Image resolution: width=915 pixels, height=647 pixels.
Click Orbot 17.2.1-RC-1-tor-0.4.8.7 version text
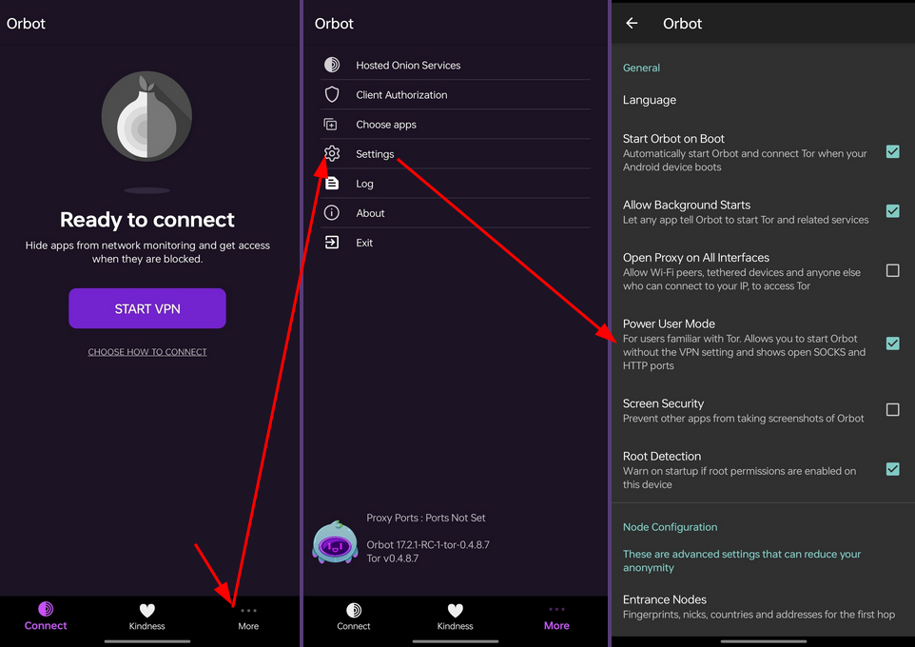pos(428,545)
